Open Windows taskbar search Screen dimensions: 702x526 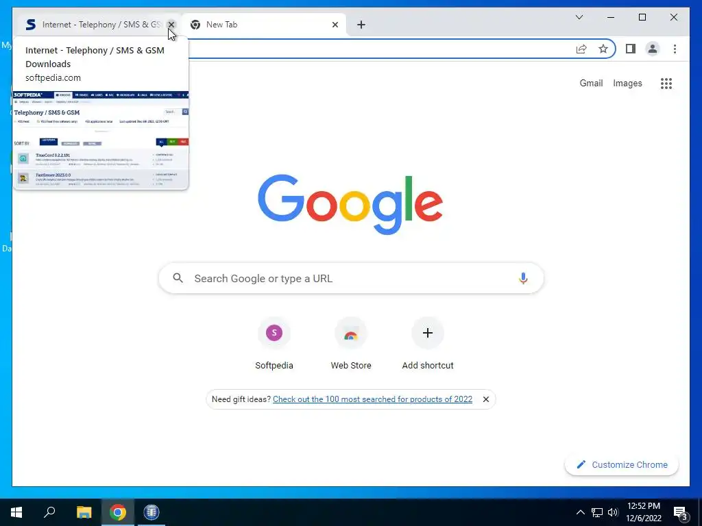(49, 512)
